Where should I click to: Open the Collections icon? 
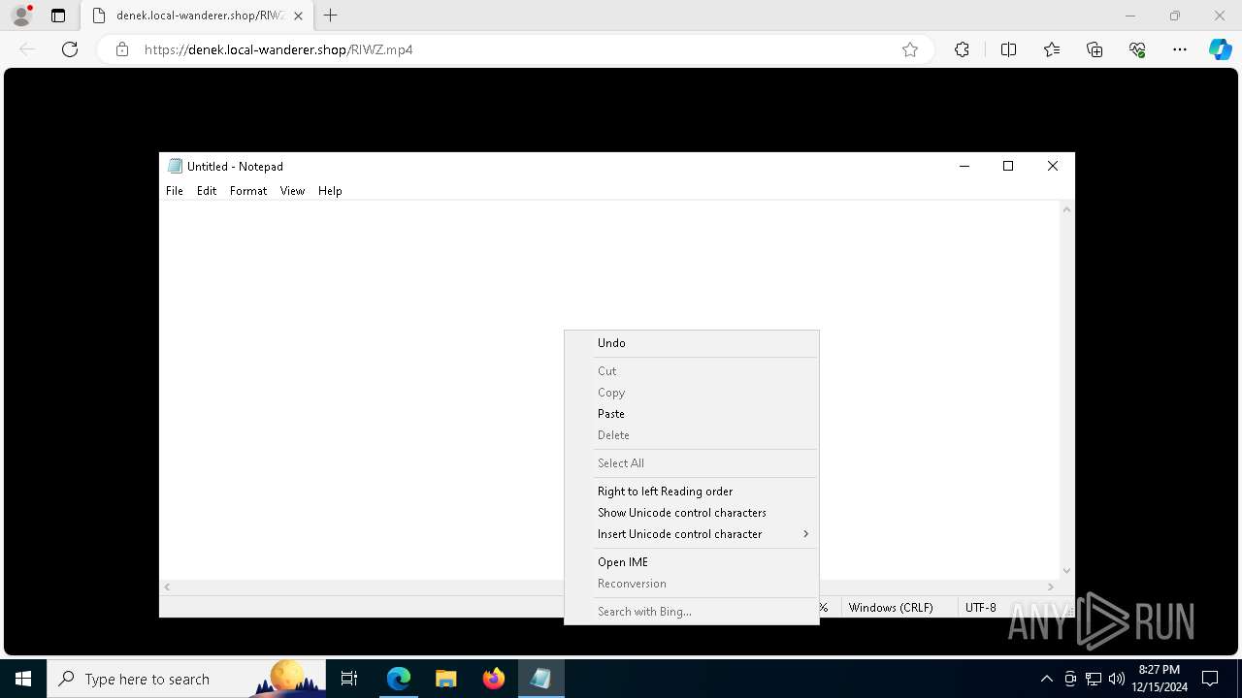pyautogui.click(x=1095, y=49)
